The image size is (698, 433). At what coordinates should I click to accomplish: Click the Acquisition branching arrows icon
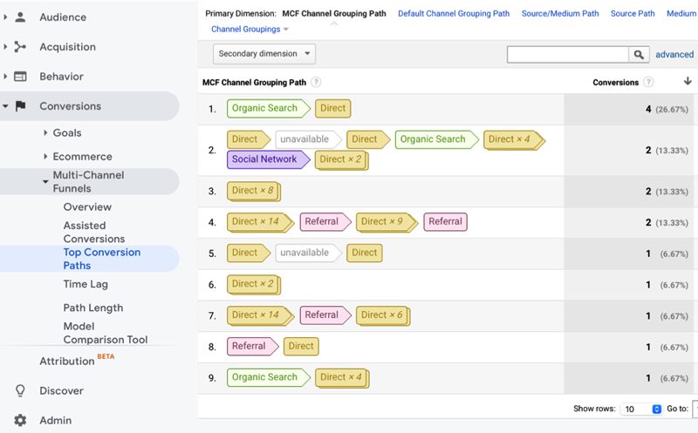click(20, 47)
